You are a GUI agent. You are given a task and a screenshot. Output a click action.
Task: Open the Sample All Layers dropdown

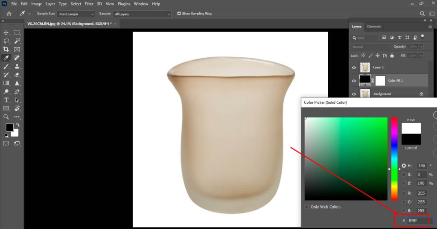(x=142, y=14)
